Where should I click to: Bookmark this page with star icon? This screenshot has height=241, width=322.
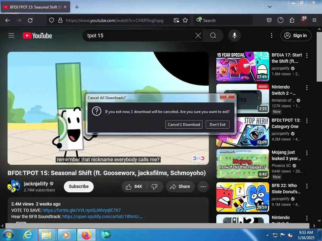tap(185, 20)
